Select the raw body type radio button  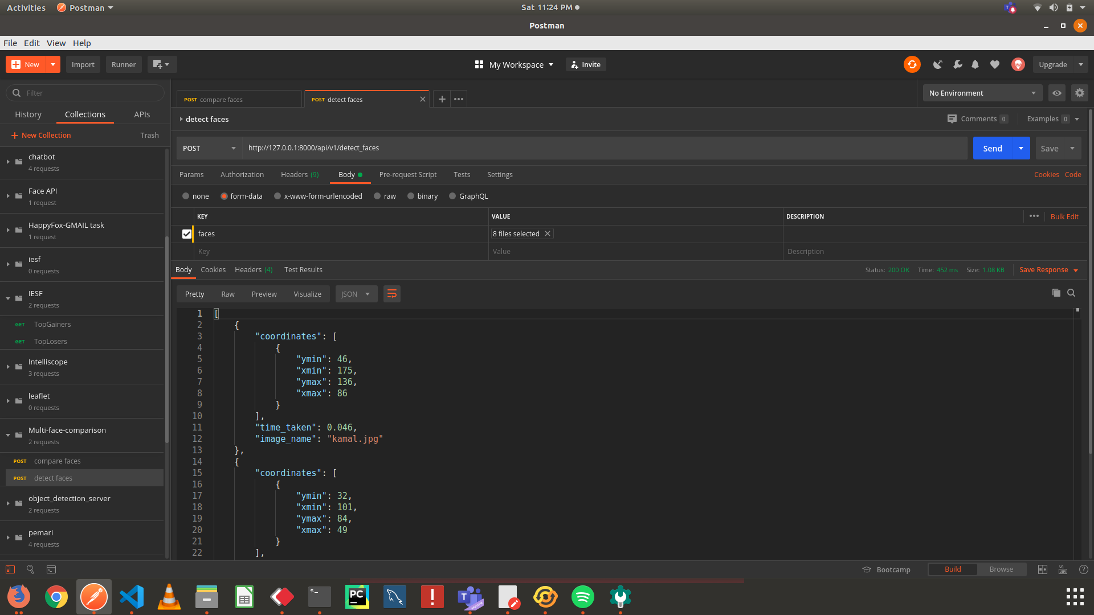[x=377, y=196]
